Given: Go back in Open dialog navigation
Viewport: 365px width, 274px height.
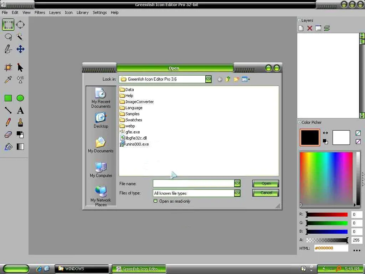Looking at the screenshot, I should coord(220,80).
